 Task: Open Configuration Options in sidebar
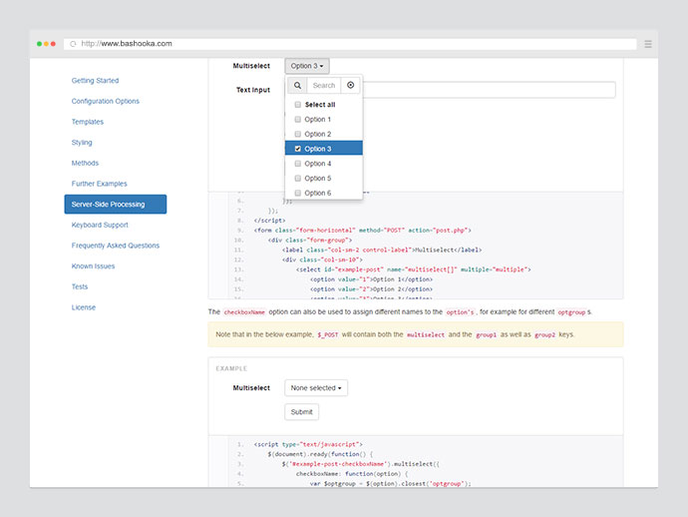(x=106, y=101)
